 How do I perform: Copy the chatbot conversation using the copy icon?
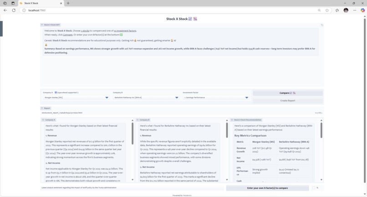coord(322,25)
